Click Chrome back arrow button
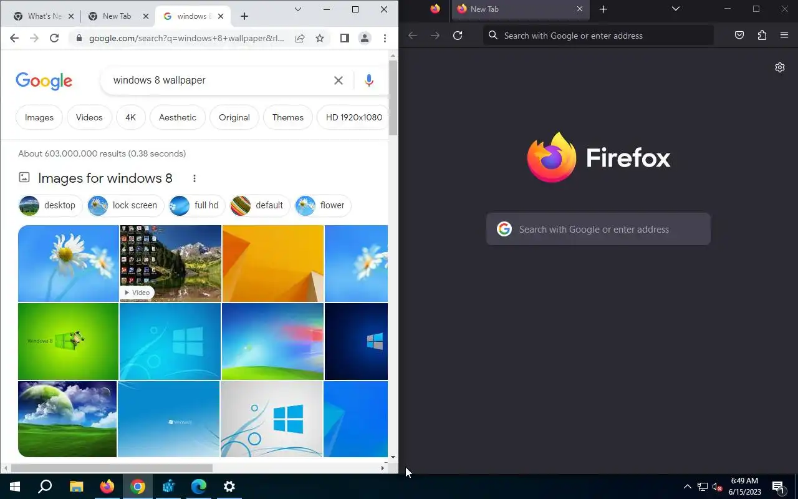Viewport: 798px width, 499px height. click(14, 38)
